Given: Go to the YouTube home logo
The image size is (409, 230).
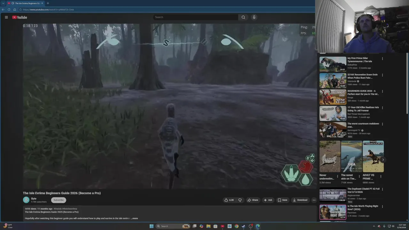Looking at the screenshot, I should click(19, 17).
